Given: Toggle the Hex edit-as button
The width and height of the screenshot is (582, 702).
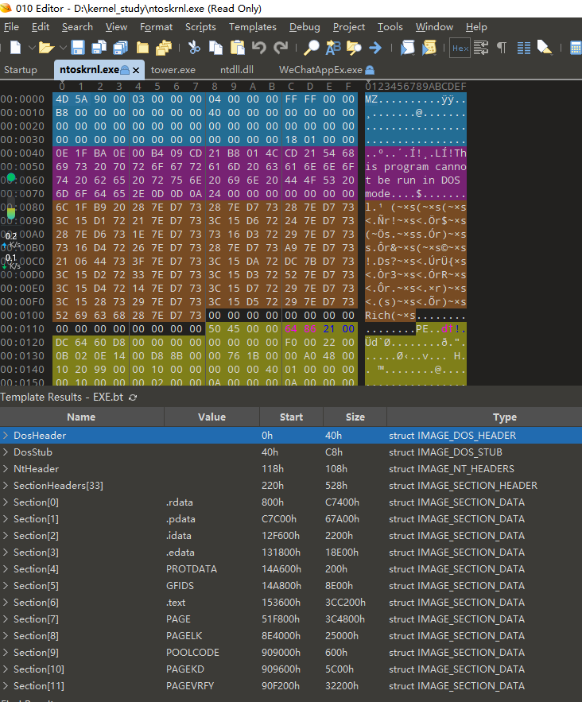Looking at the screenshot, I should (460, 48).
